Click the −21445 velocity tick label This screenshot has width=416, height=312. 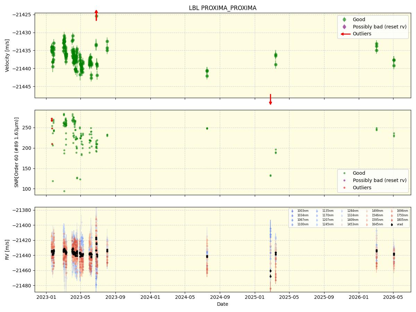pos(22,87)
